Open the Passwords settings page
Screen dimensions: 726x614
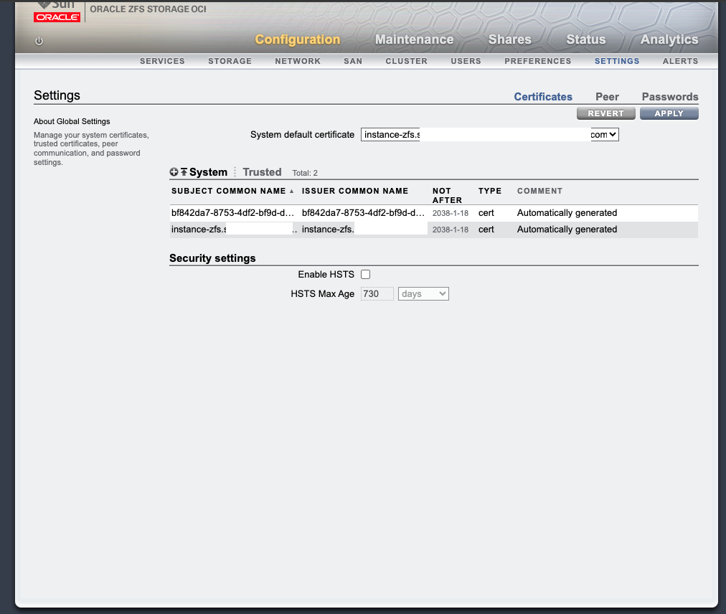point(669,96)
